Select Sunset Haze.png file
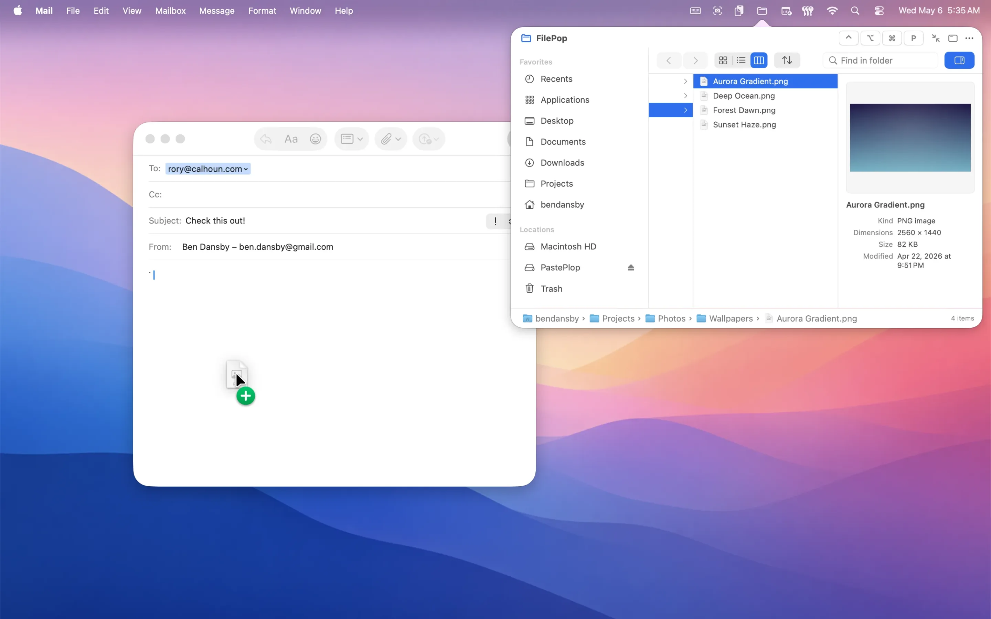Screen dimensions: 991x619 click(765, 124)
